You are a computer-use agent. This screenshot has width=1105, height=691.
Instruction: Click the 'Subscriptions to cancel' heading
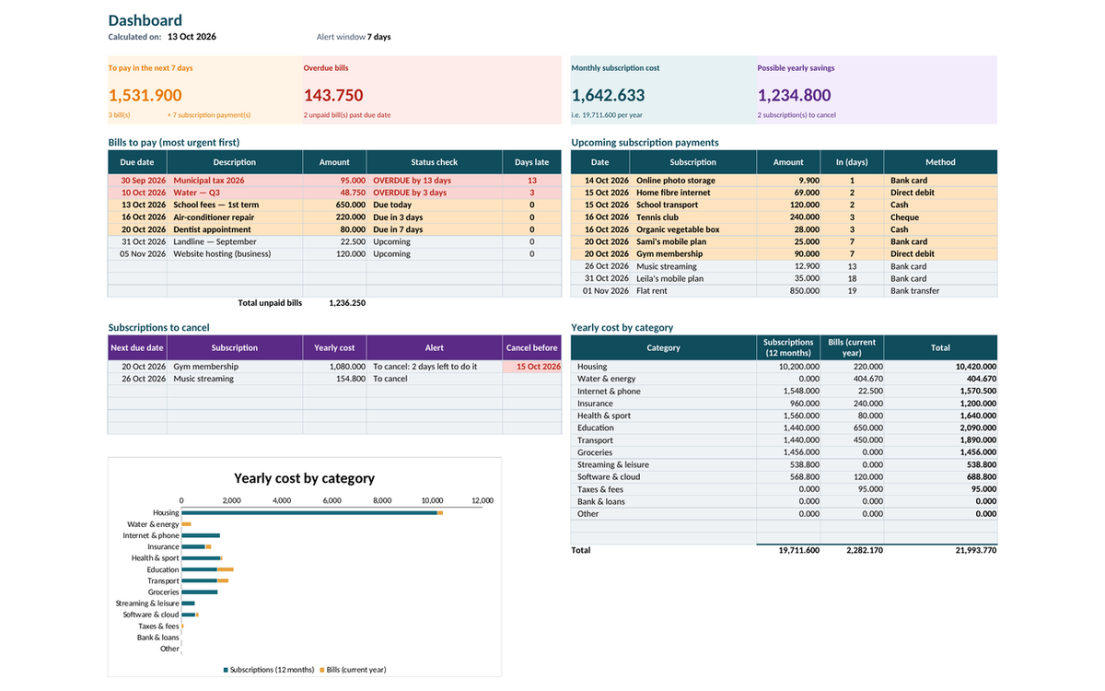[x=158, y=327]
